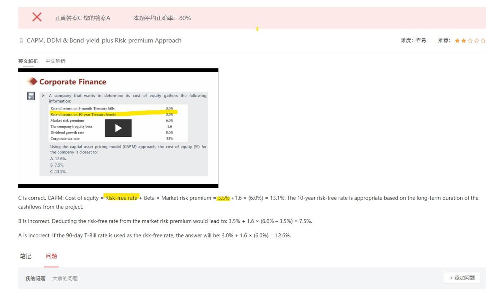The image size is (495, 292).
Task: Click the 'B is incorrect' explanation line
Action: pyautogui.click(x=165, y=221)
